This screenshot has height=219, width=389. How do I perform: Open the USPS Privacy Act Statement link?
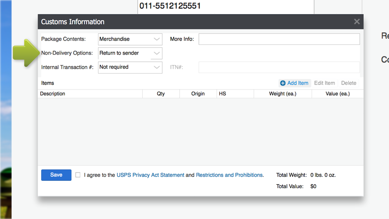pos(150,175)
